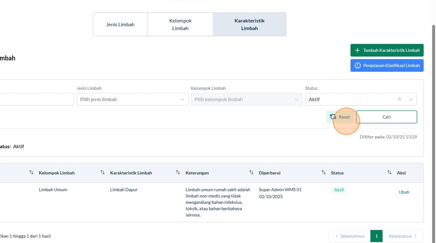The height and width of the screenshot is (243, 436).
Task: Open the Jenis Limbah dropdown
Action: tap(132, 100)
